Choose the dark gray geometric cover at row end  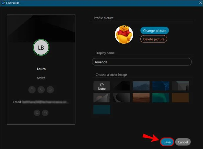(180, 86)
